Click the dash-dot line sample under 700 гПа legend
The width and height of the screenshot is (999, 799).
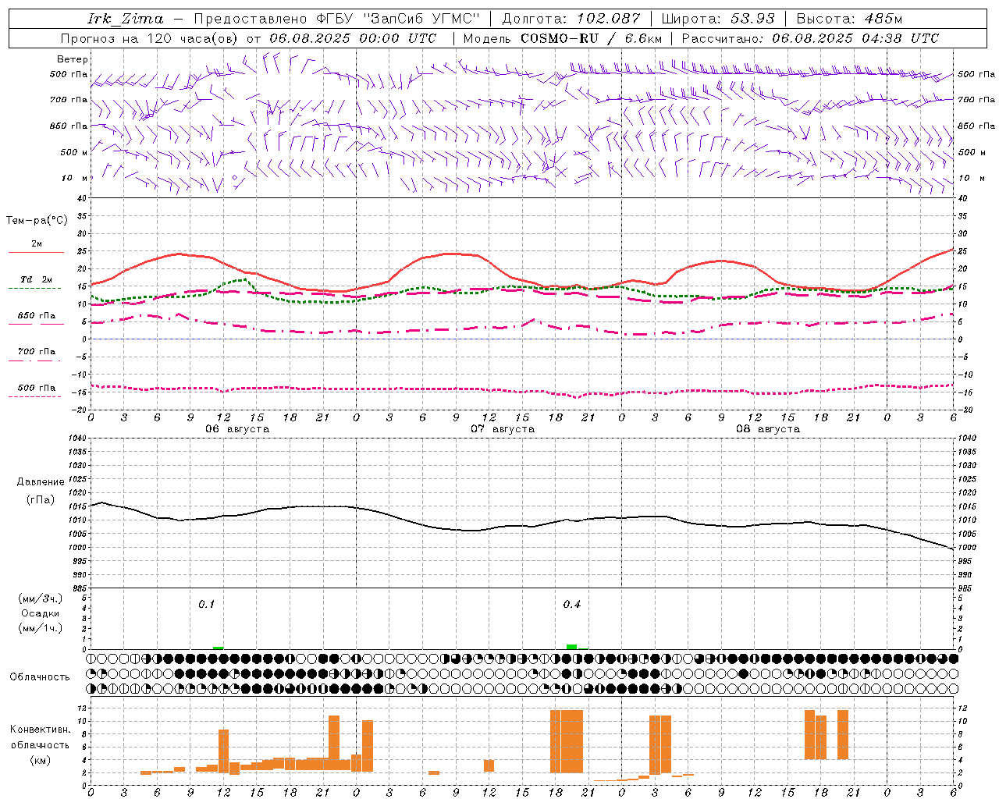coord(36,360)
